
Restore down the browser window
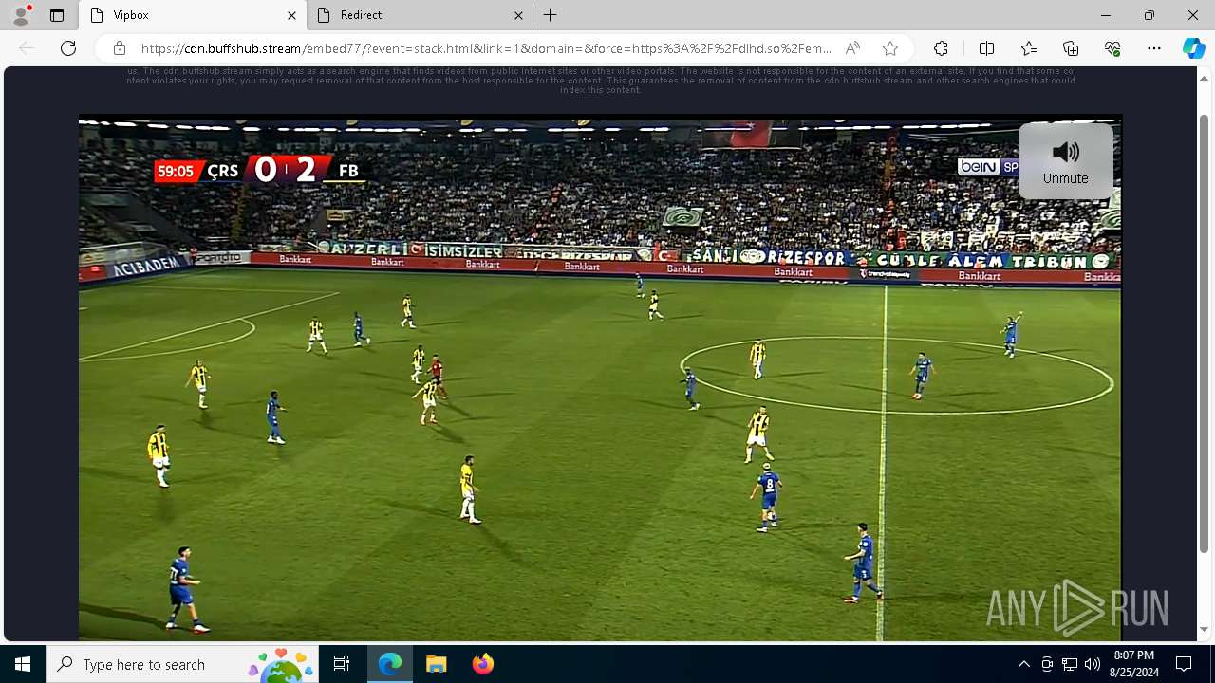click(x=1150, y=15)
